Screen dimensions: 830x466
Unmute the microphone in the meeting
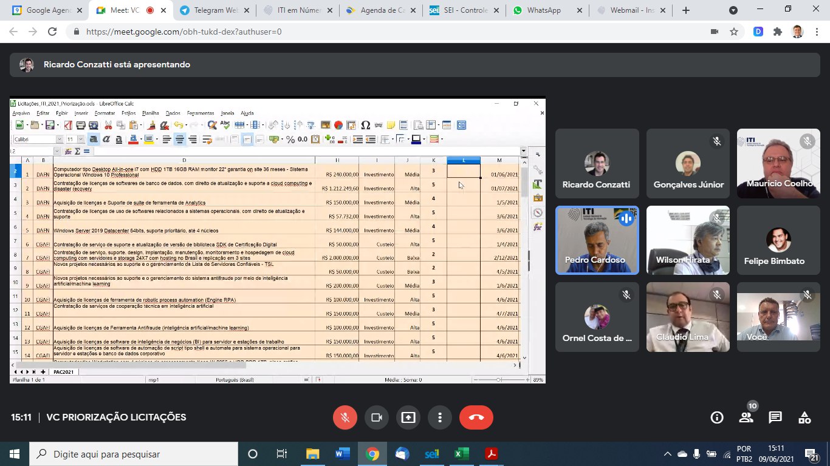click(345, 417)
